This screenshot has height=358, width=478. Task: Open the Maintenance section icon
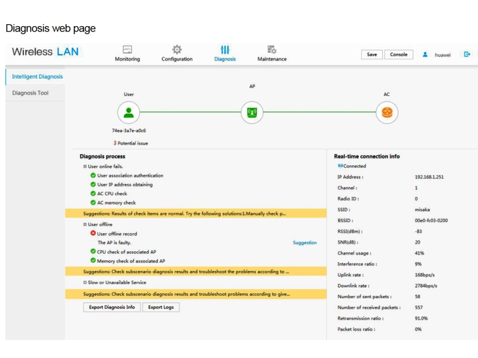pos(272,50)
